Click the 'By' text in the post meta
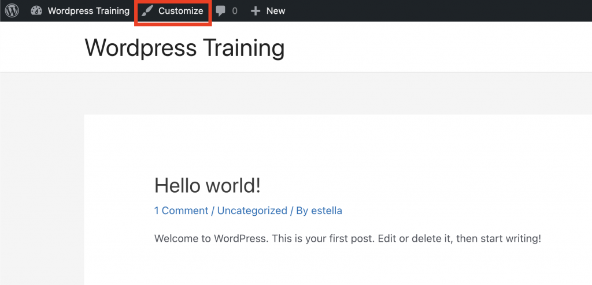Screen dimensions: 592x285 point(302,211)
